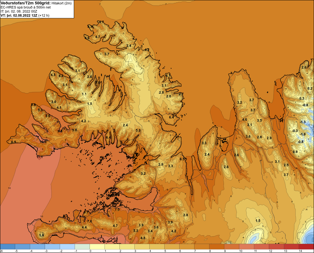Click the title text "Veðurstofan/T2m 500grid:"
The height and width of the screenshot is (253, 314).
(26, 3)
